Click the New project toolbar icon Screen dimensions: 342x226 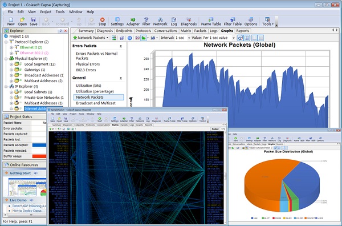[x=11, y=22]
